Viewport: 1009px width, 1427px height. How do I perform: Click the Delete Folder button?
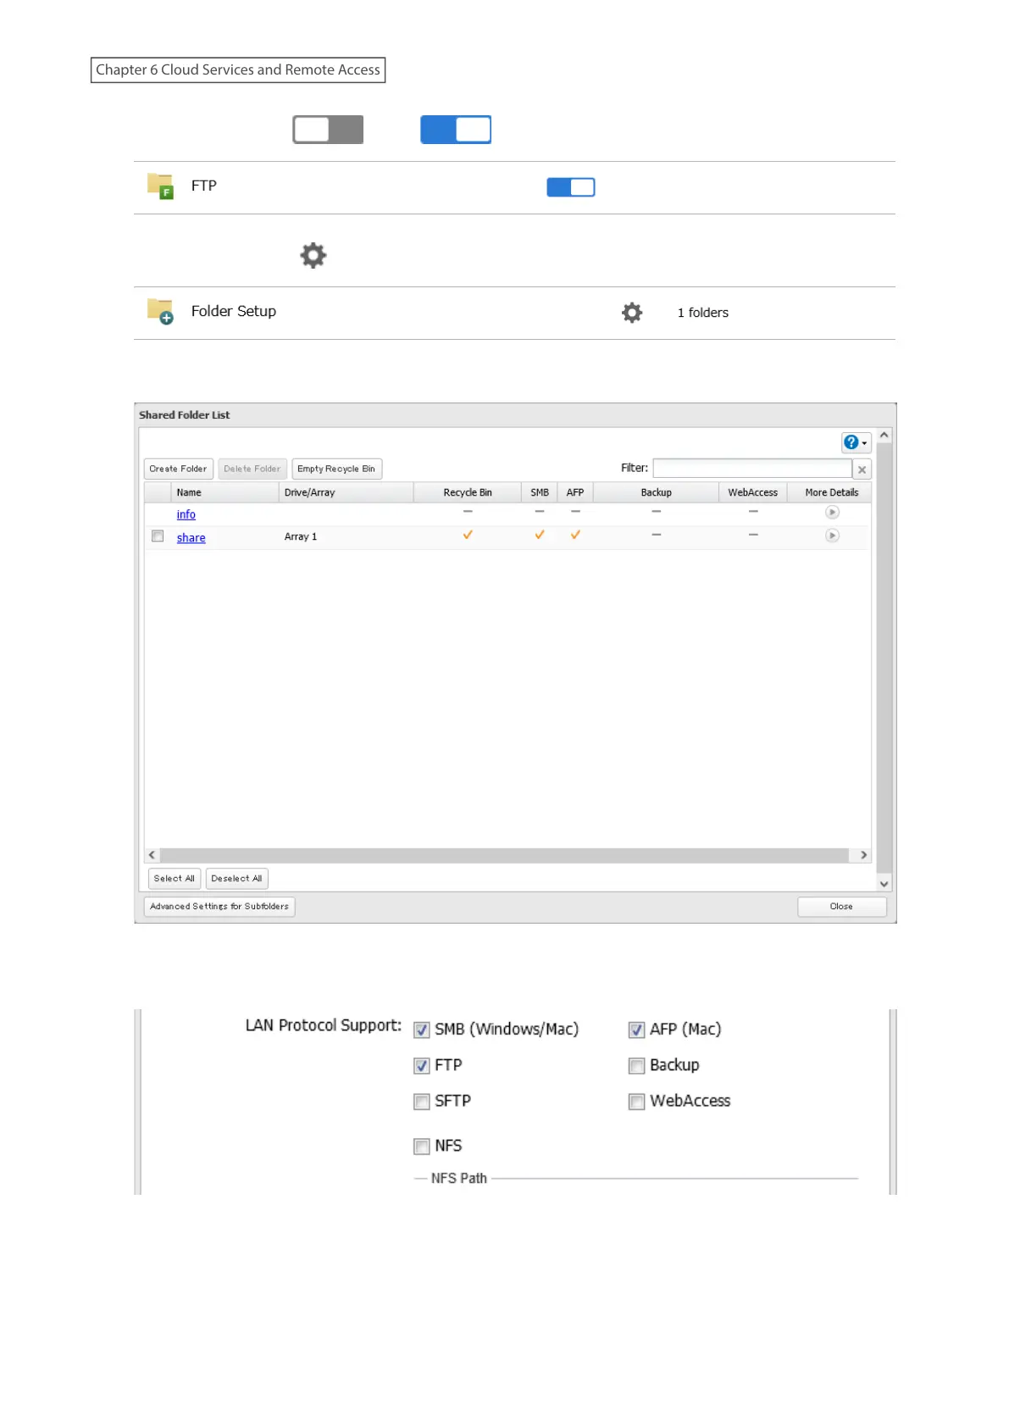(x=252, y=469)
